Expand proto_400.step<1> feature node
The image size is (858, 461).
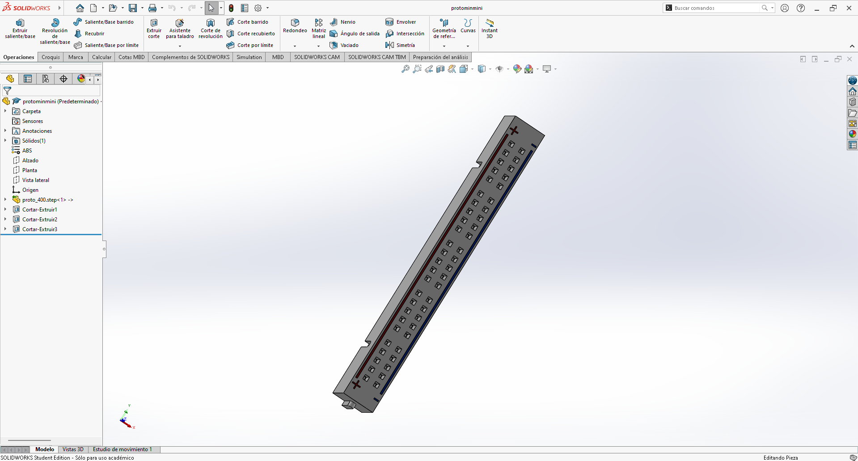tap(5, 200)
